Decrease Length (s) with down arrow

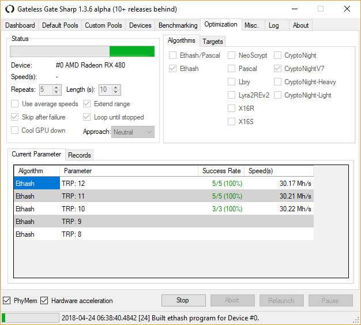(x=116, y=92)
